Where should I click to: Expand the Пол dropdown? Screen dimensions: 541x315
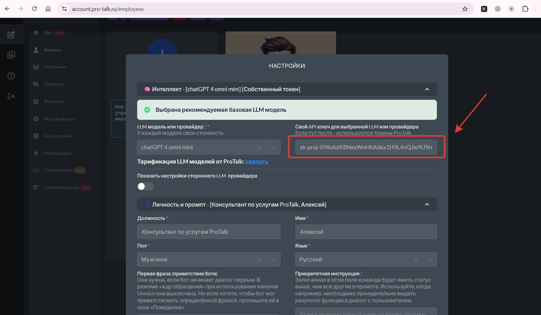click(x=273, y=260)
